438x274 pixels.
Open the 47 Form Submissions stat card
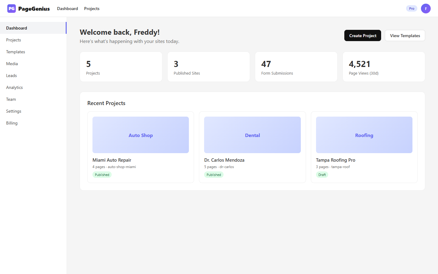pyautogui.click(x=296, y=67)
